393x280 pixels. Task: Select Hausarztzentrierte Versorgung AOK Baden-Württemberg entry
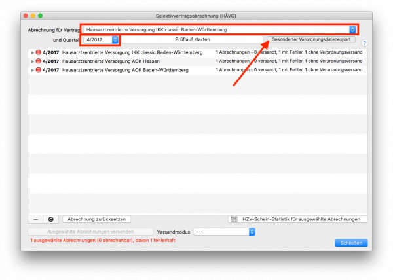[125, 70]
